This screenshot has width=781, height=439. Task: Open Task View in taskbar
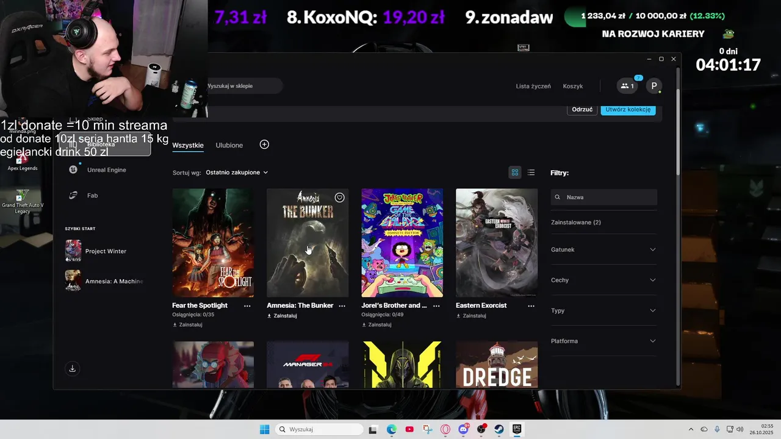coord(373,429)
